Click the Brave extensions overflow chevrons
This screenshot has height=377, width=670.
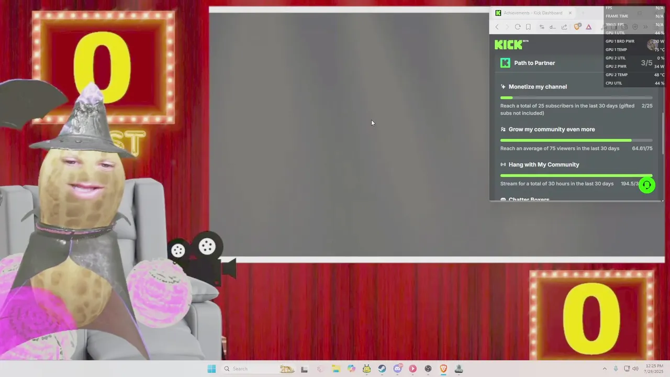coord(645,27)
